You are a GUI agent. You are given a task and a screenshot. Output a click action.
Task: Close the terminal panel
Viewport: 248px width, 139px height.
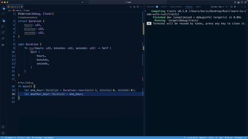pos(245,7)
